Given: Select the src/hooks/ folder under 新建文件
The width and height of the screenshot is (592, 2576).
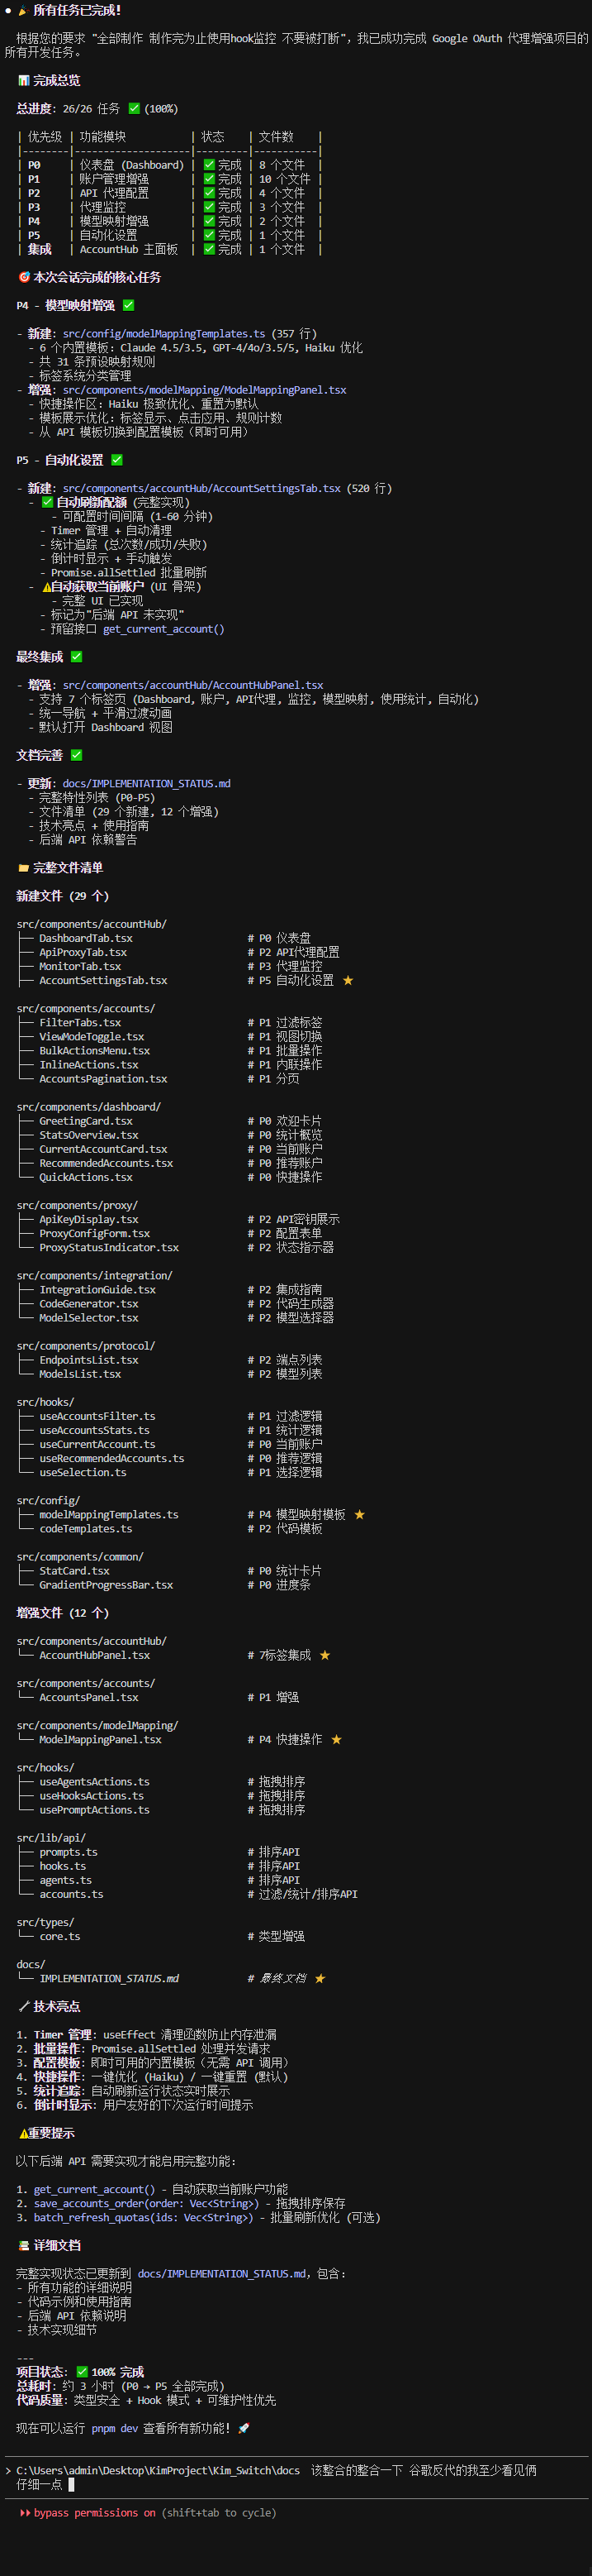Looking at the screenshot, I should point(45,1402).
